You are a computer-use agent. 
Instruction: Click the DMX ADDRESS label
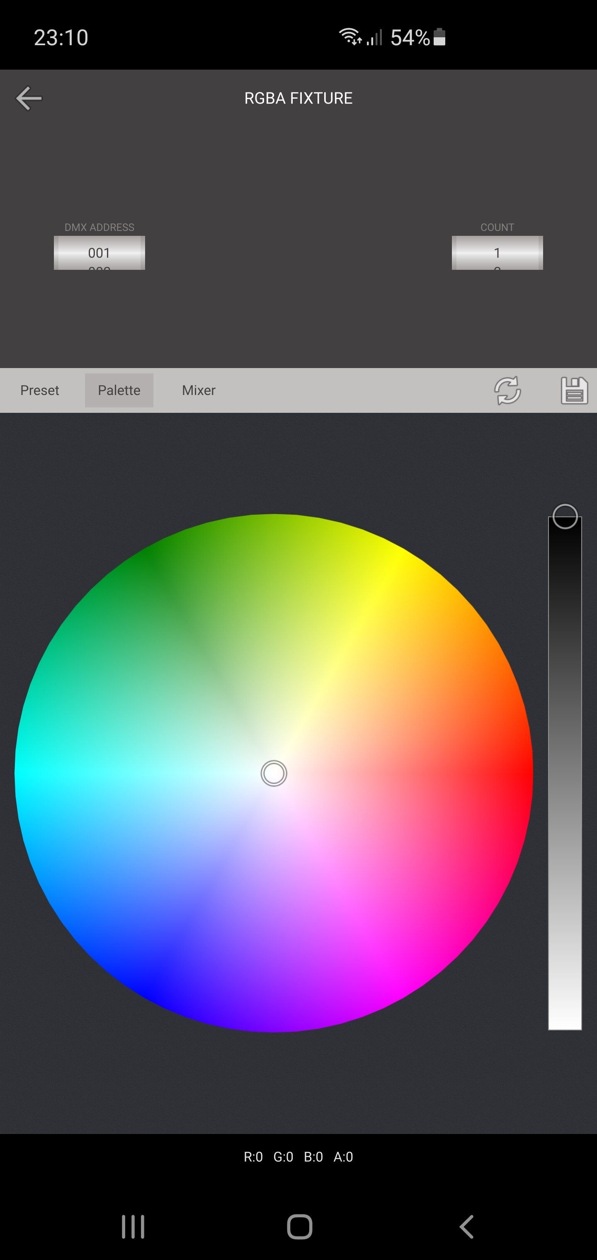(x=99, y=228)
